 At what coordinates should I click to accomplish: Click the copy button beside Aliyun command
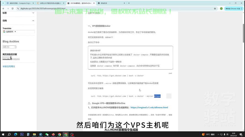point(169,96)
